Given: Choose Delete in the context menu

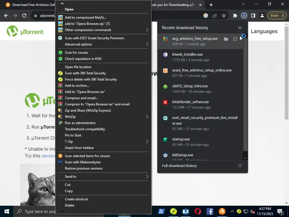Looking at the screenshot, I should click(x=103, y=205).
